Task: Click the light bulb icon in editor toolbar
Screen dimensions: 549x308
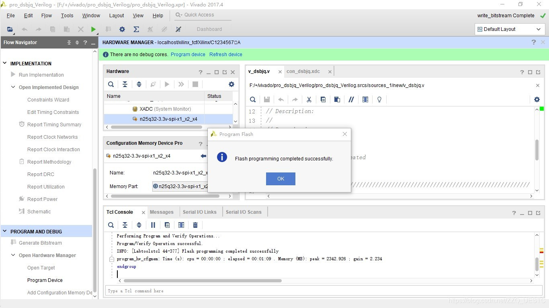Action: tap(379, 99)
